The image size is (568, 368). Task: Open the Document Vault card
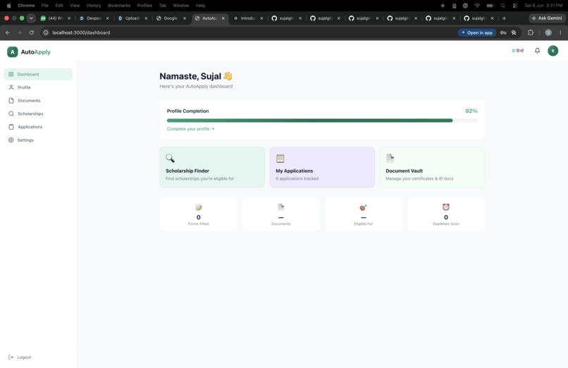432,167
